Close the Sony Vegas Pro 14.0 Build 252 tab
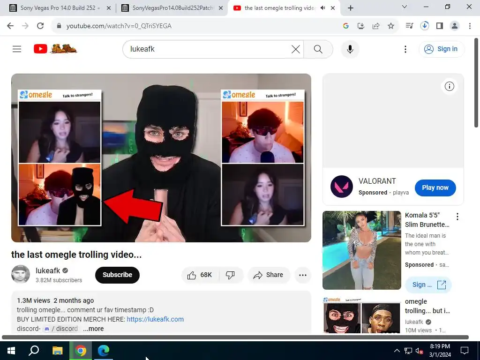The width and height of the screenshot is (480, 360). (x=109, y=8)
